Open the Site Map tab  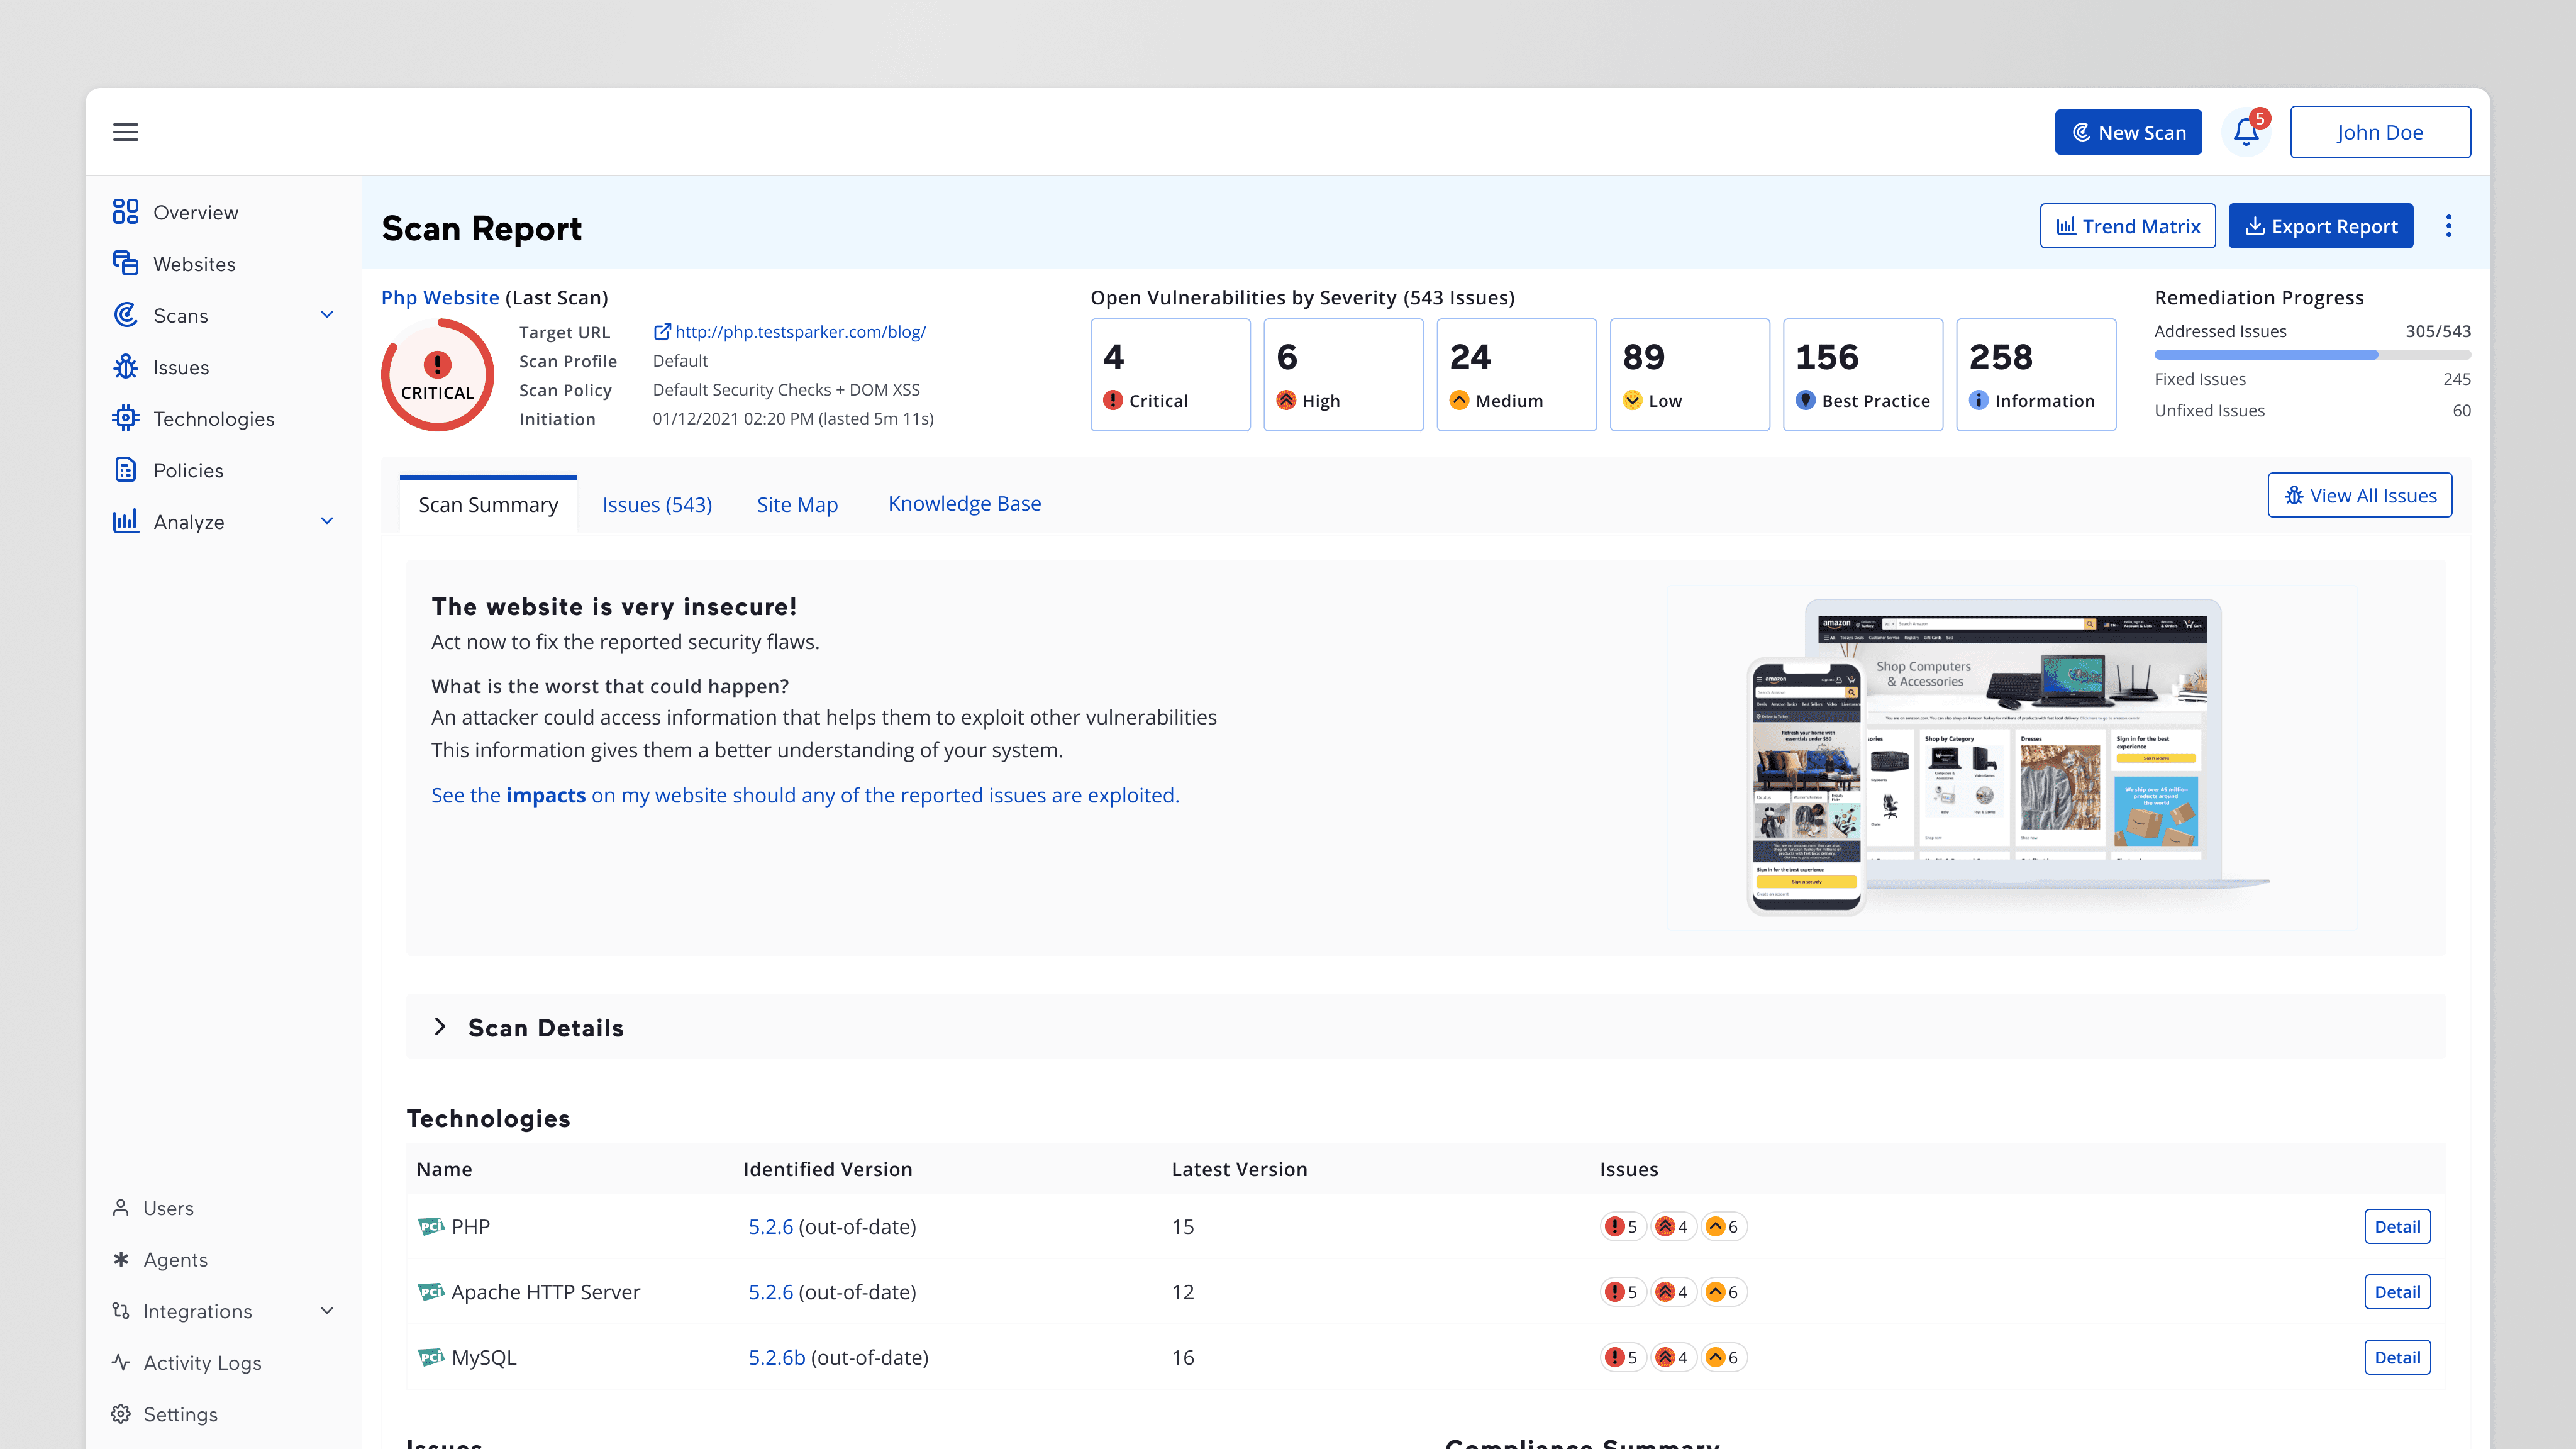[797, 505]
